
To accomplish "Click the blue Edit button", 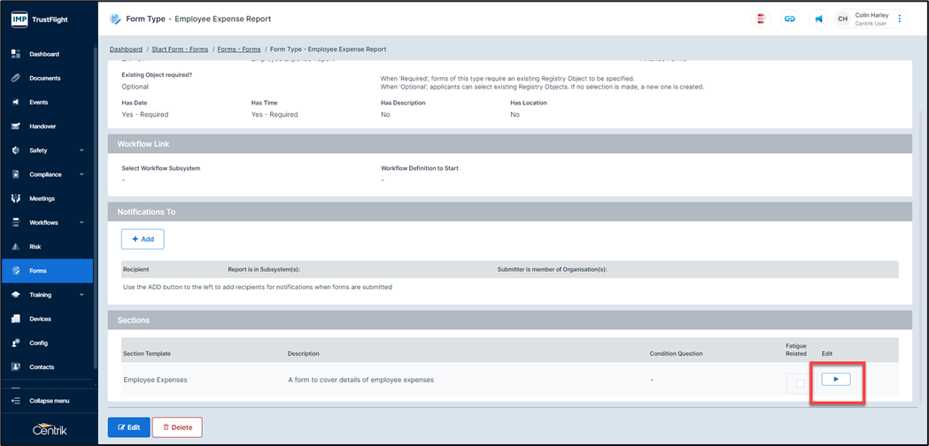I will [x=128, y=427].
